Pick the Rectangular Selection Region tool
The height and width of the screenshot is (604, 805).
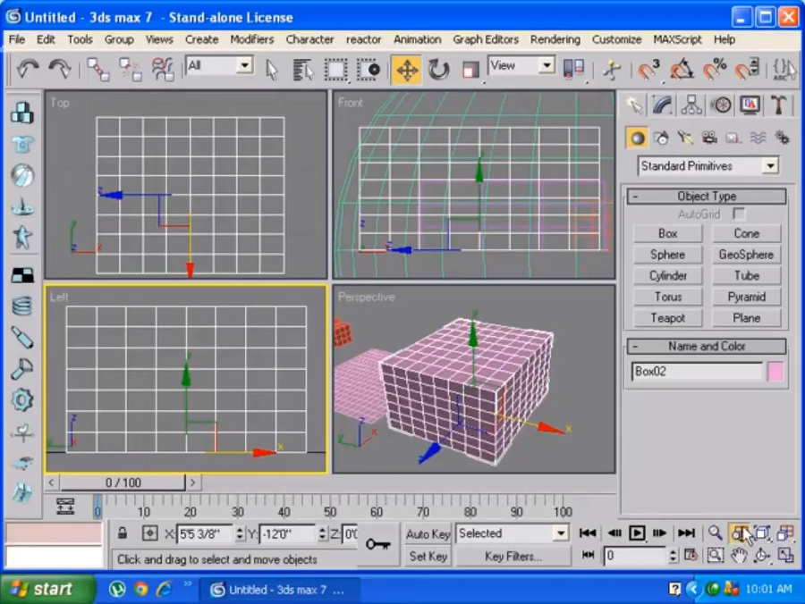coord(335,70)
